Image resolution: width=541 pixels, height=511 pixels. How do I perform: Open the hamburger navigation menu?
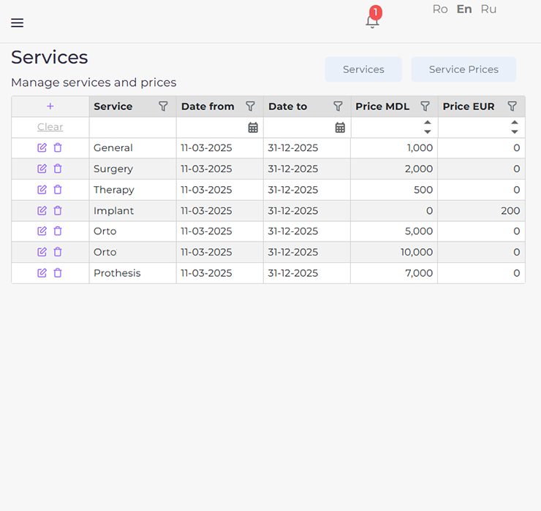coord(17,23)
